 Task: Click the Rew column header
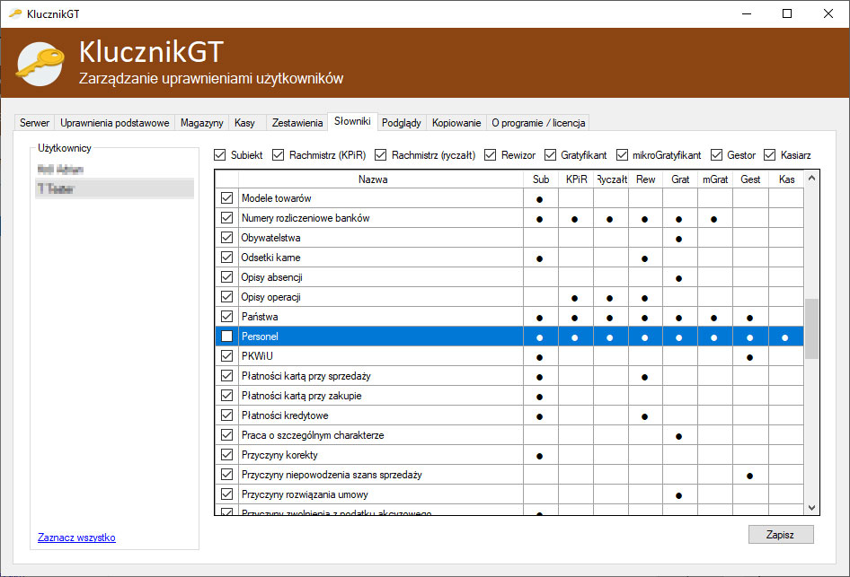(x=646, y=179)
